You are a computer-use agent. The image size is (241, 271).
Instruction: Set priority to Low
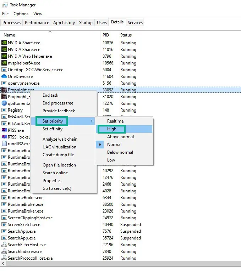124,160
